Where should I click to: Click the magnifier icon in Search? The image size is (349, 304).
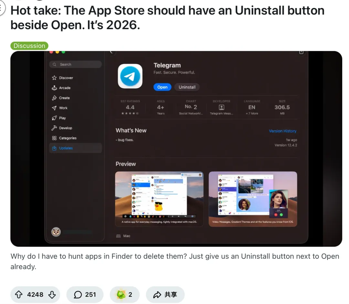tap(54, 64)
